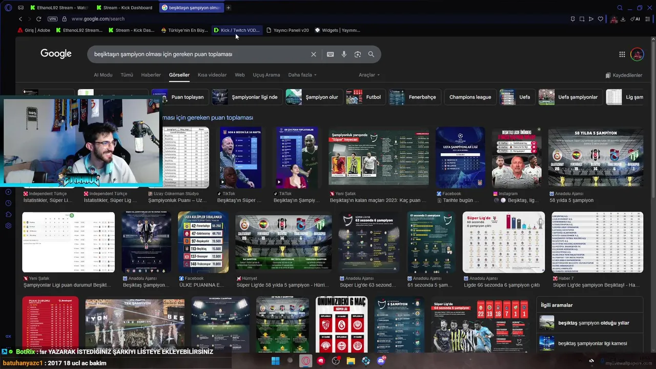
Task: Switch to Tümü results tab
Action: [127, 75]
